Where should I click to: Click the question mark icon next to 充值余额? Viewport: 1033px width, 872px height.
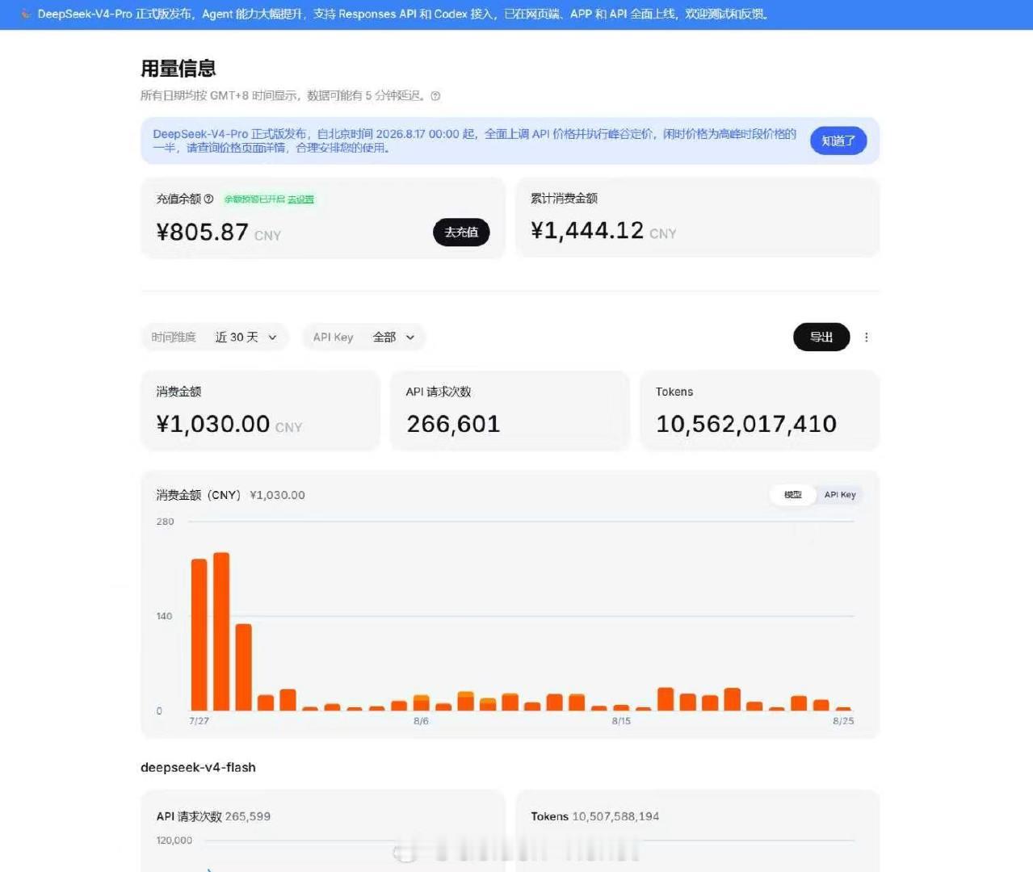(208, 199)
